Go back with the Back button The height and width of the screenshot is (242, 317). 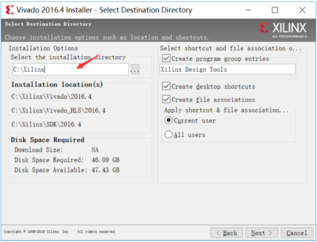tap(227, 233)
